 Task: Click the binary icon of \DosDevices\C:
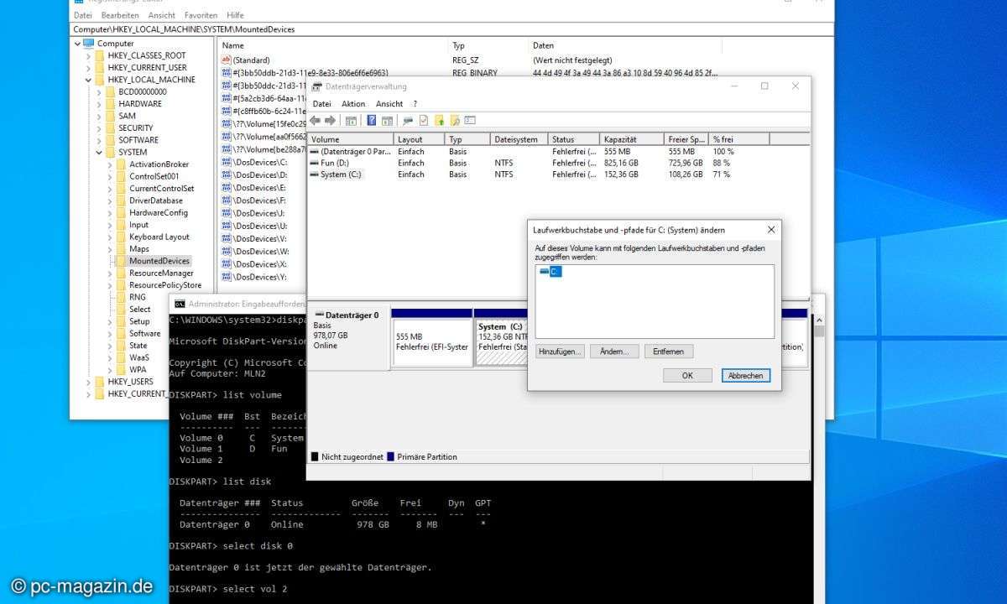tap(226, 162)
